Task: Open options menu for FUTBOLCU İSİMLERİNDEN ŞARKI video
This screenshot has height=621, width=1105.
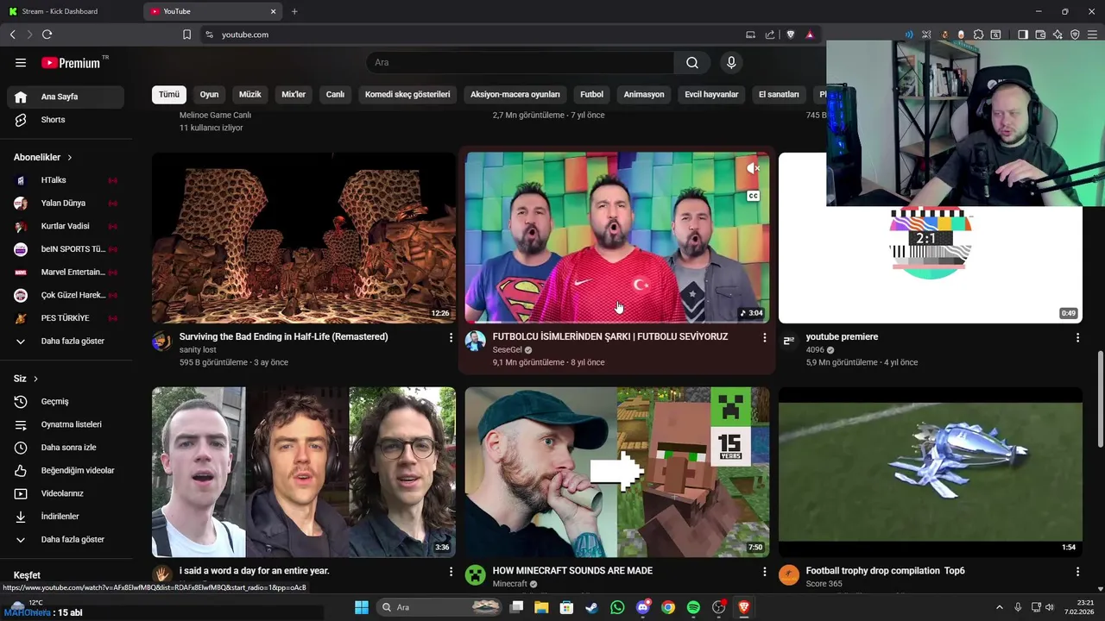Action: click(x=764, y=338)
